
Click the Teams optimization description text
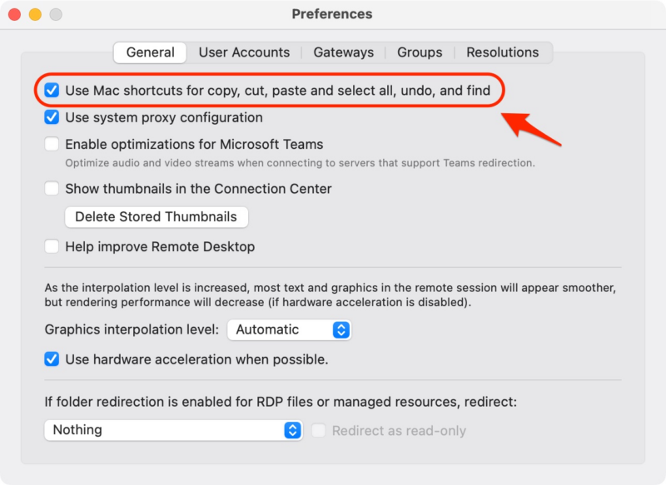click(300, 163)
